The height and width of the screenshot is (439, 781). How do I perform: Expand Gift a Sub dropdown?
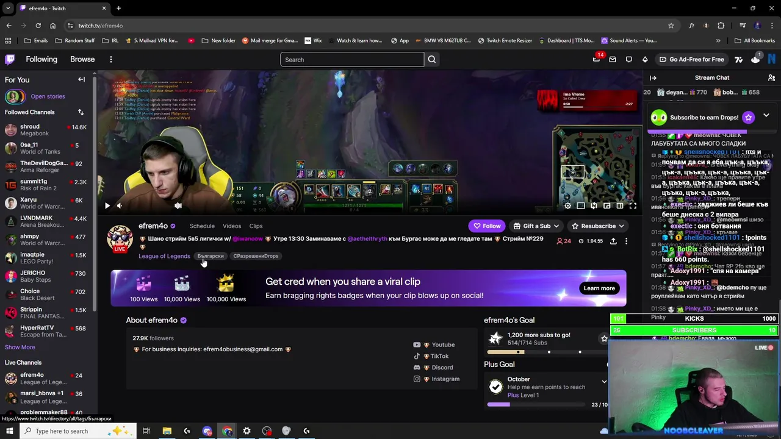[x=556, y=226]
